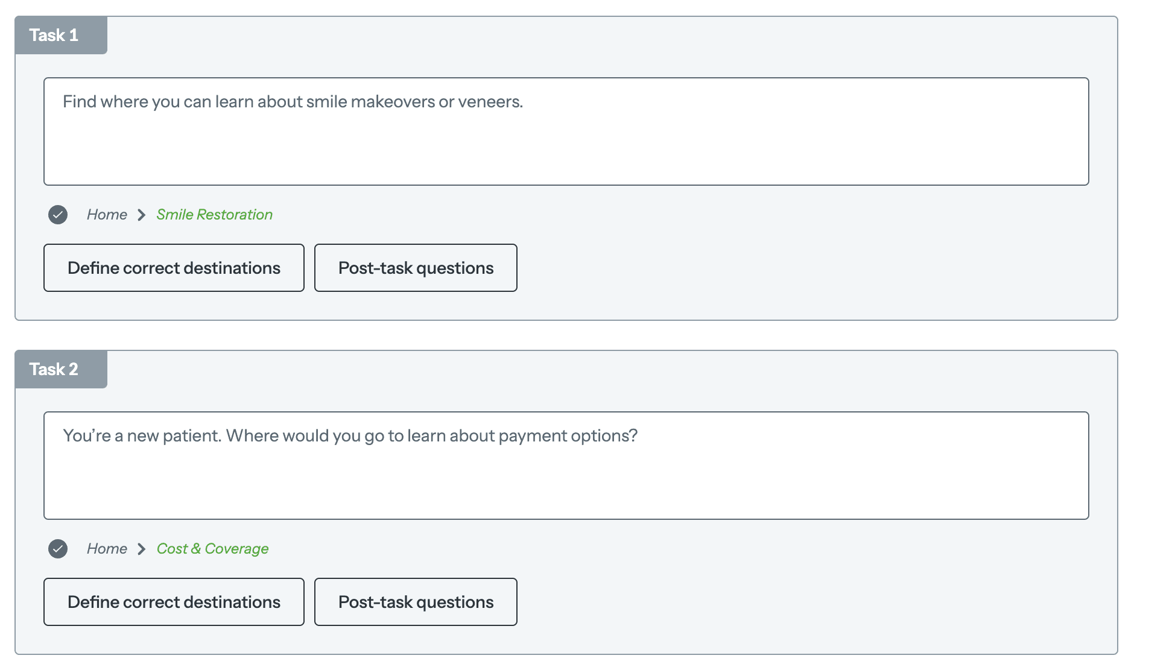Click the chevron after Home in Task 1
1175x667 pixels.
tap(142, 215)
